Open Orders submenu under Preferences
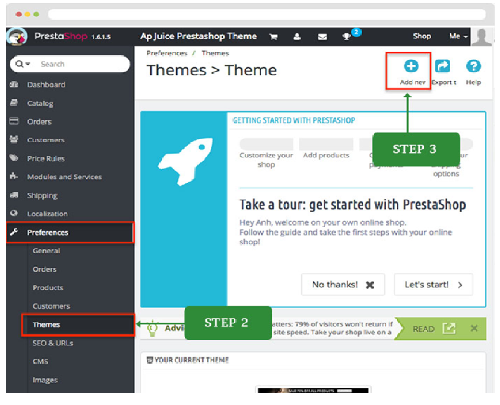Viewport: 500px width, 405px height. pyautogui.click(x=45, y=269)
